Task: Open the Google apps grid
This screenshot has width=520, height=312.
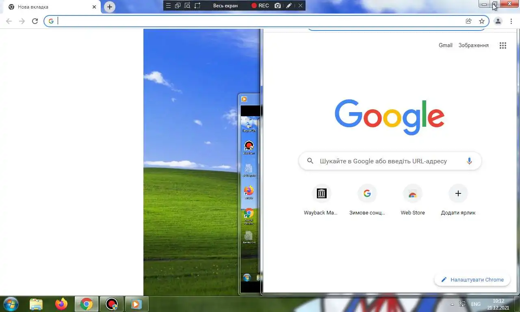Action: click(x=503, y=45)
